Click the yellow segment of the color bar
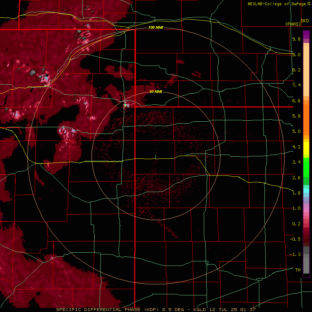 click(x=306, y=148)
